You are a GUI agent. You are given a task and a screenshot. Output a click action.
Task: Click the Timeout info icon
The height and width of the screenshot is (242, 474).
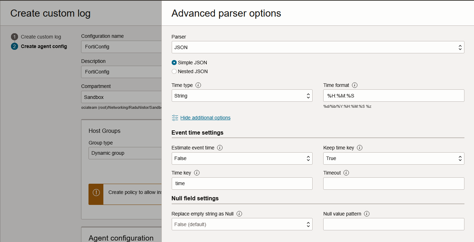[346, 173]
